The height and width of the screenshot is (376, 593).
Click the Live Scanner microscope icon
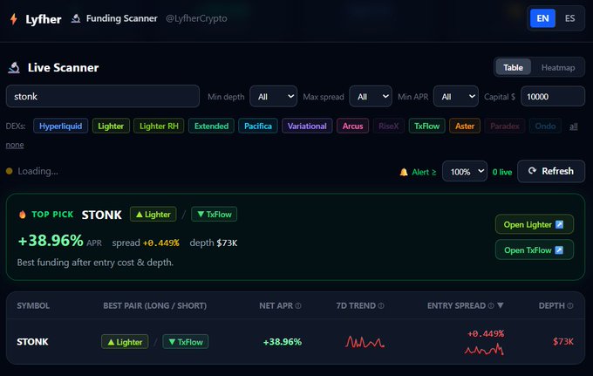click(14, 68)
